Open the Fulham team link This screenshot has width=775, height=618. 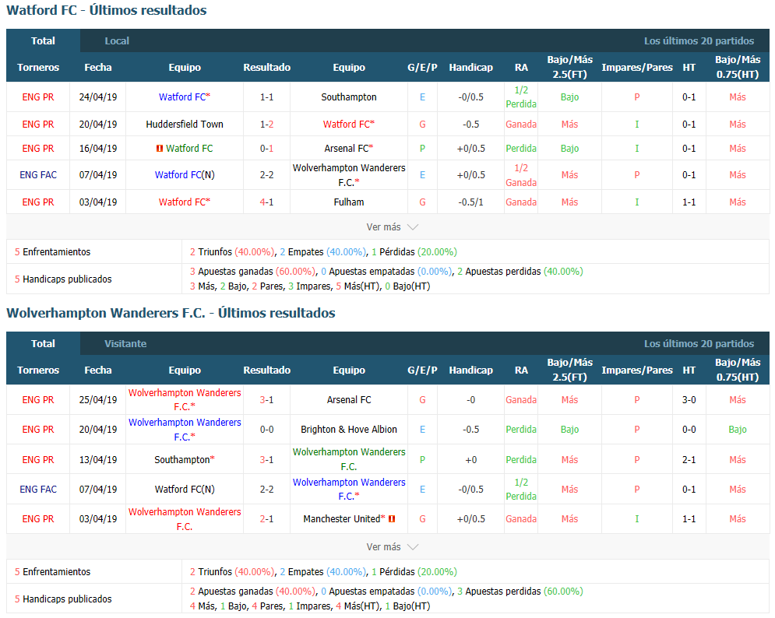[x=349, y=202]
